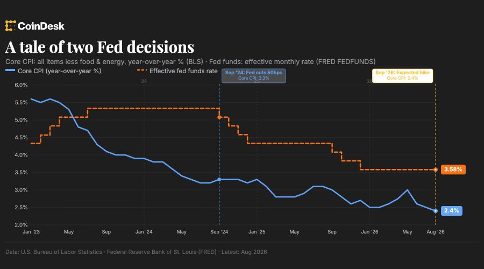
Task: Click the blue 2.4% value label
Action: 452,211
